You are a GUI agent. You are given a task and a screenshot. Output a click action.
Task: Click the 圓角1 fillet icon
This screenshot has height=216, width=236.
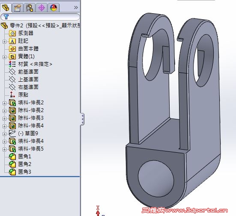[12, 157]
